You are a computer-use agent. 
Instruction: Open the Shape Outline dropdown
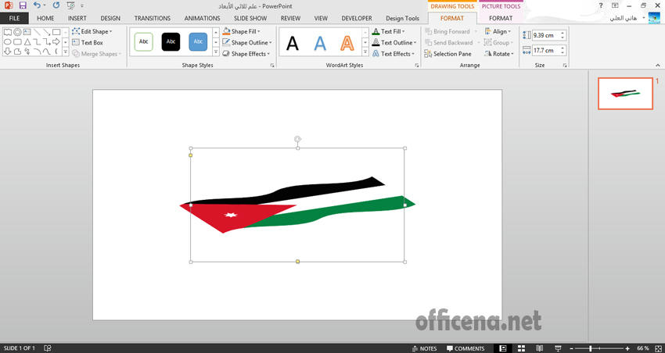point(247,43)
